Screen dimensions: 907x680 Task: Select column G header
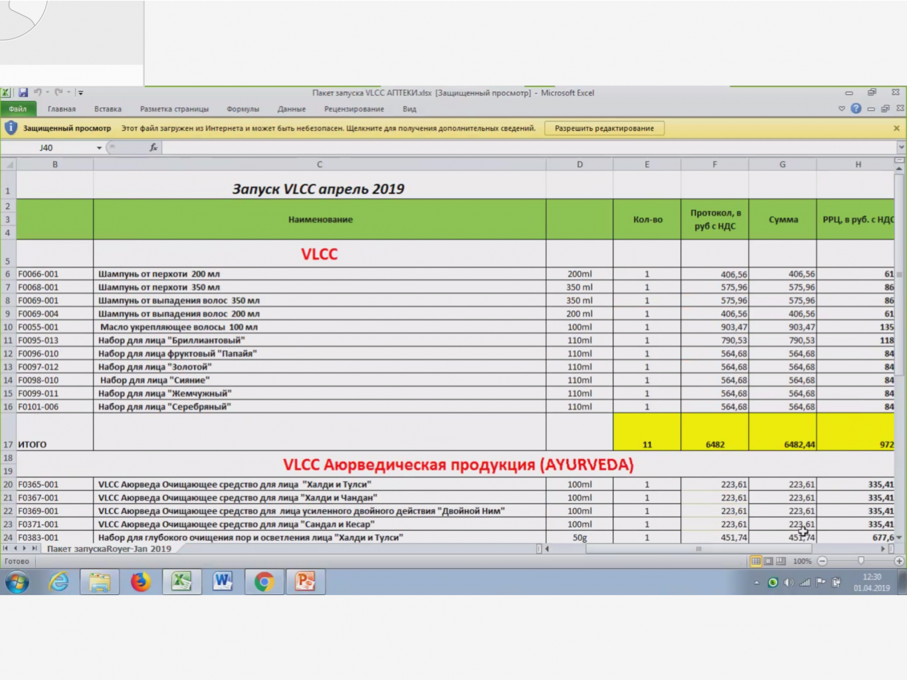coord(783,164)
